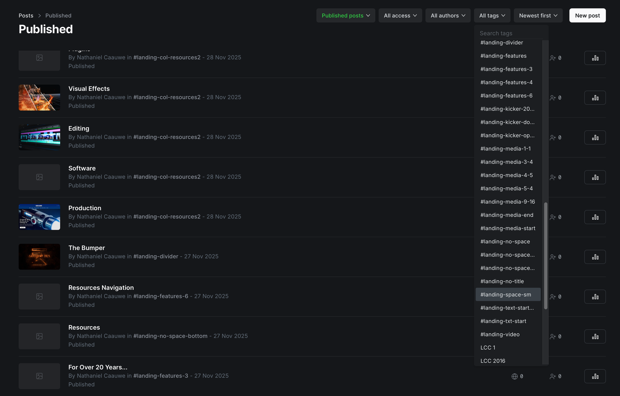Viewport: 620px width, 396px height.
Task: Open the Production post thumbnail
Action: (39, 217)
